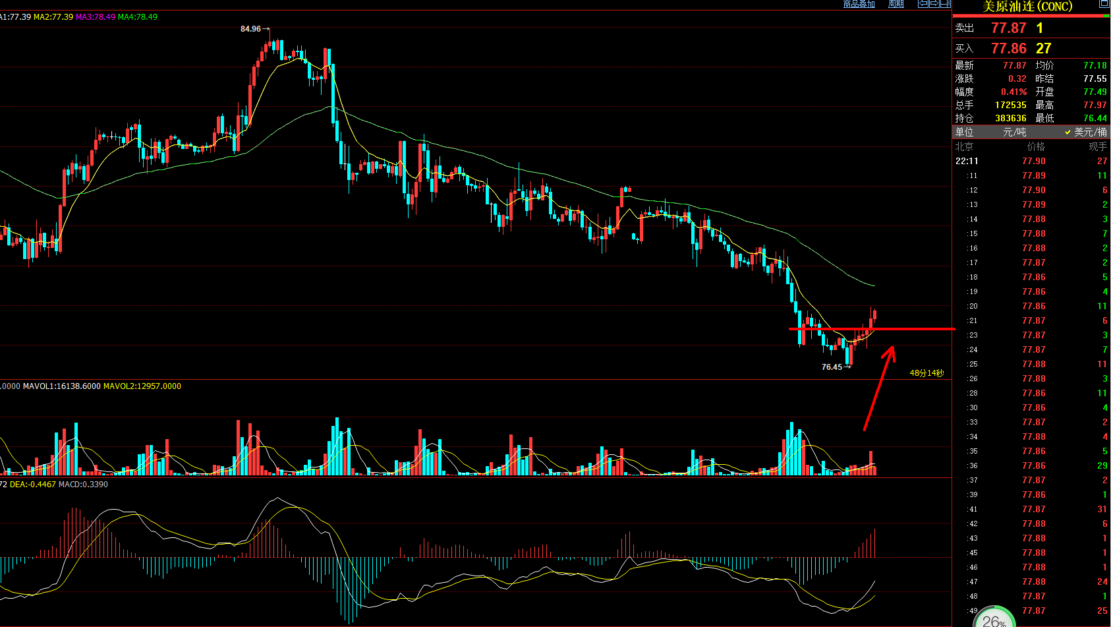This screenshot has width=1111, height=627.
Task: Select the :49 trade row with 25 lots
Action: click(1031, 611)
